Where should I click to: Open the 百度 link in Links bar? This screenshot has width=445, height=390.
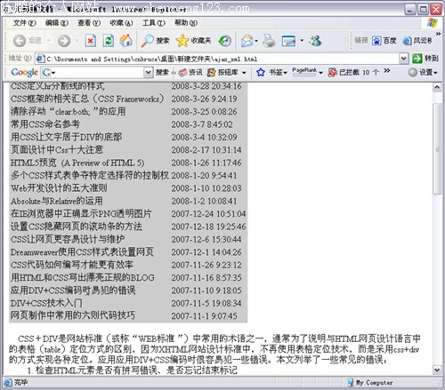pyautogui.click(x=384, y=41)
